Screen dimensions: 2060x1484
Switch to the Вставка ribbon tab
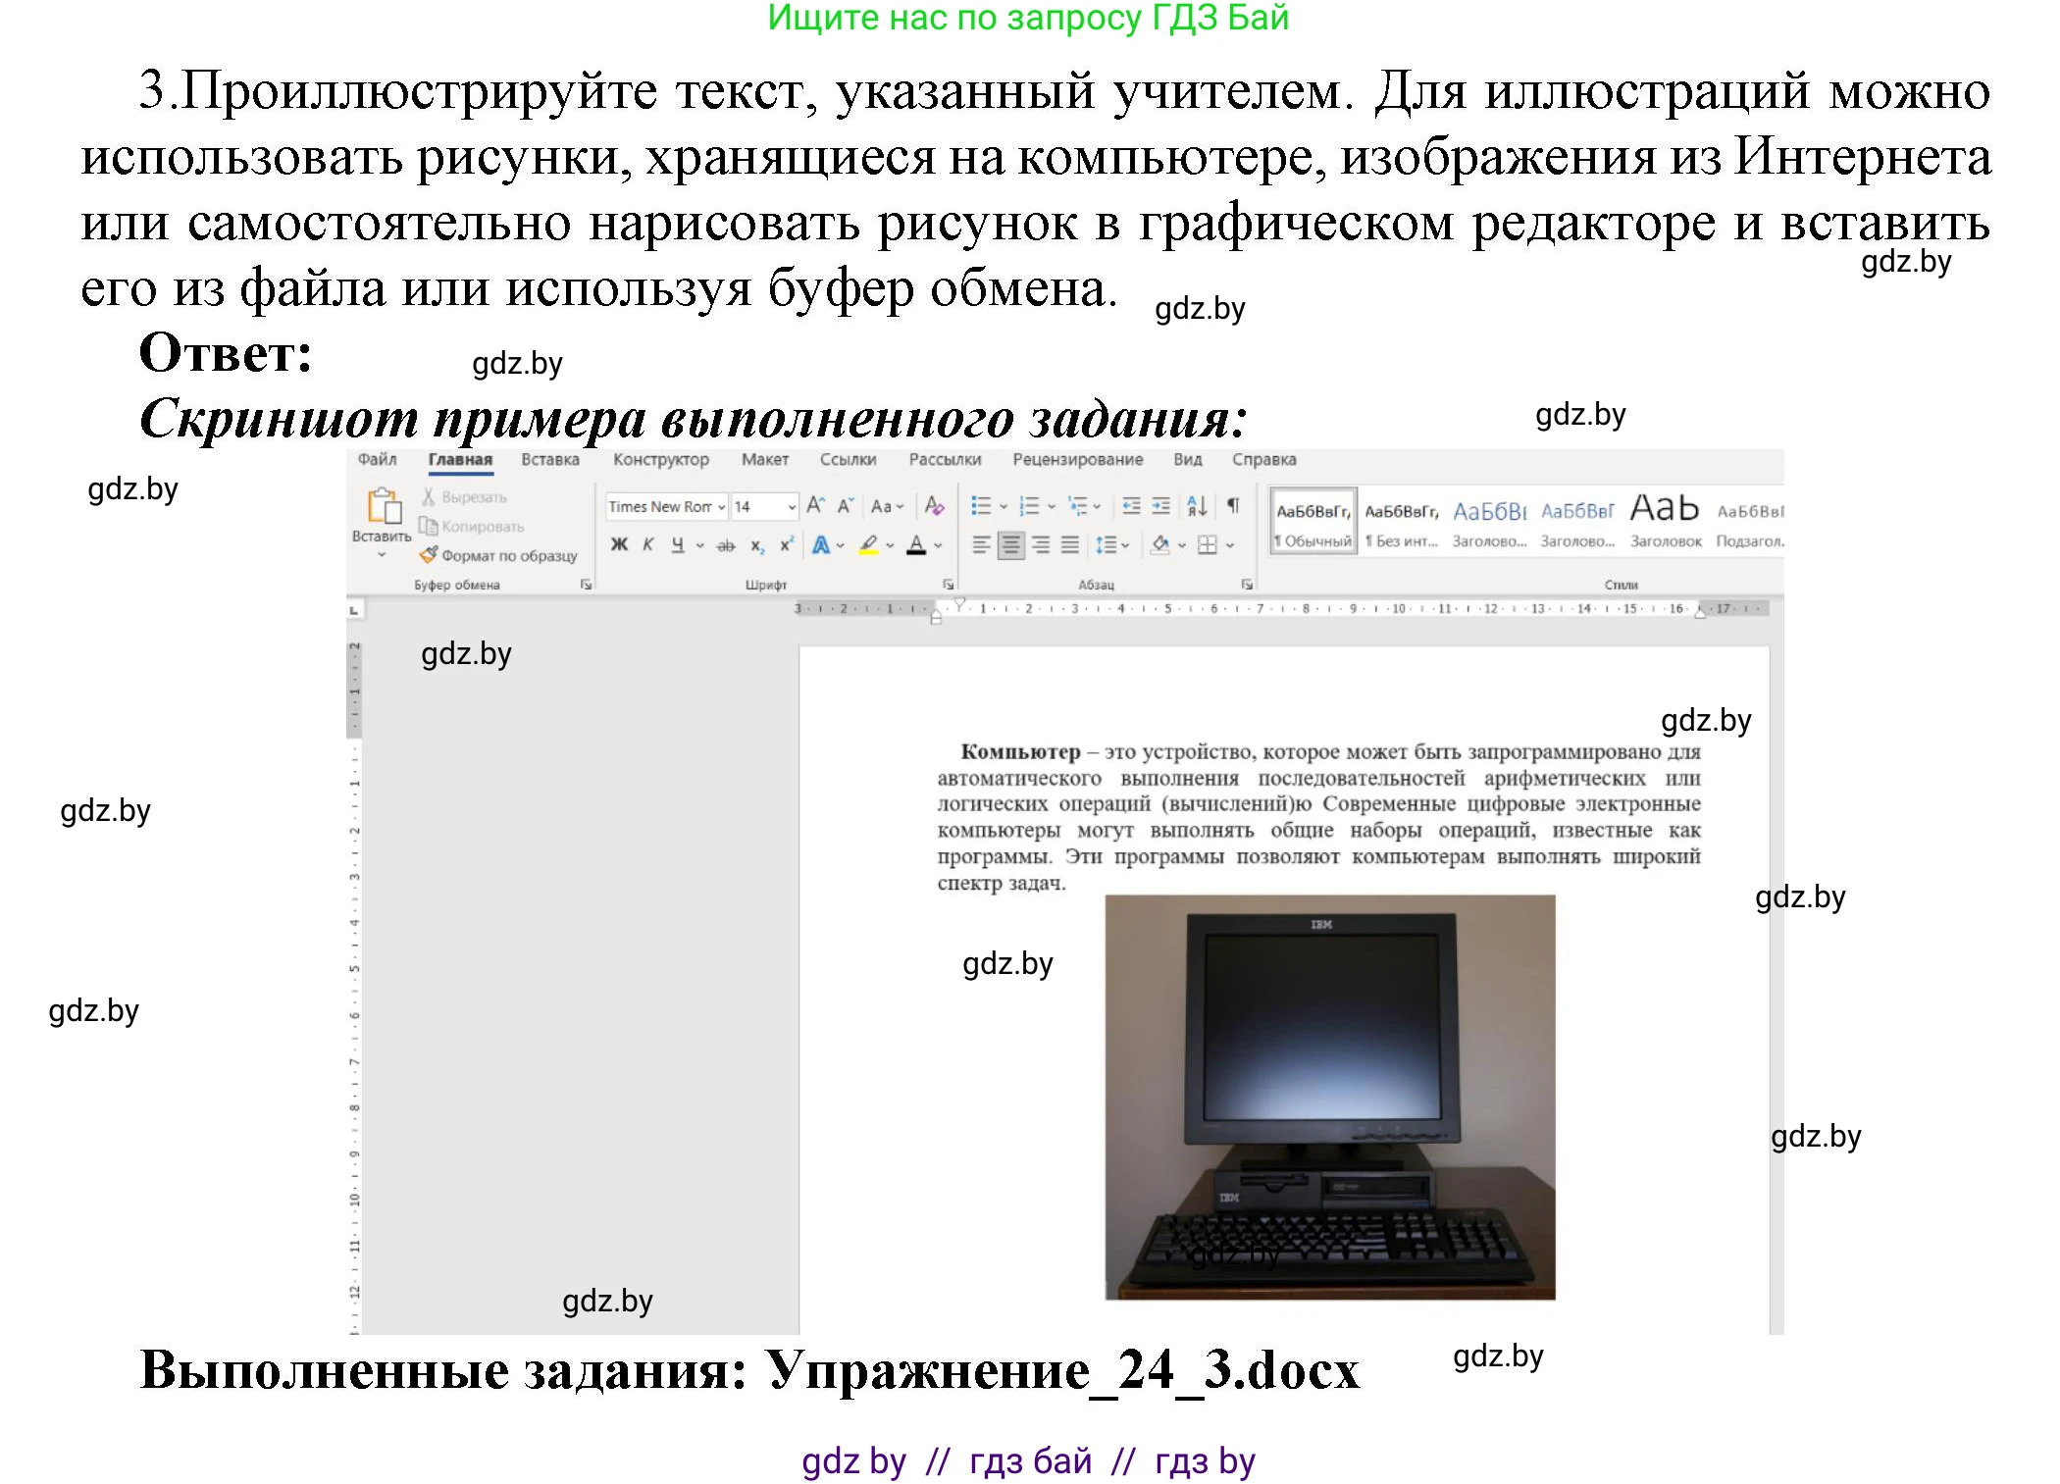click(x=549, y=459)
